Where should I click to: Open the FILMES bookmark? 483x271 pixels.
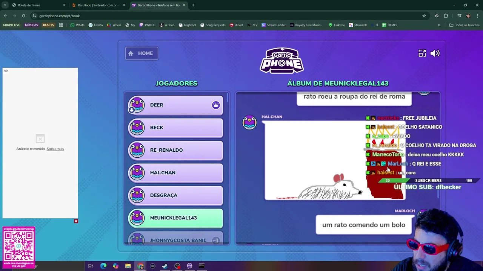click(x=389, y=25)
